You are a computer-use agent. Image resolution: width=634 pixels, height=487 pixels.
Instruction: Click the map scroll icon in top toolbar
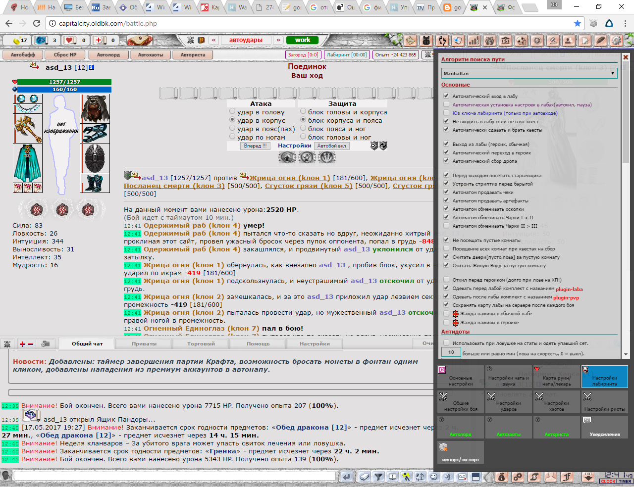(x=410, y=41)
